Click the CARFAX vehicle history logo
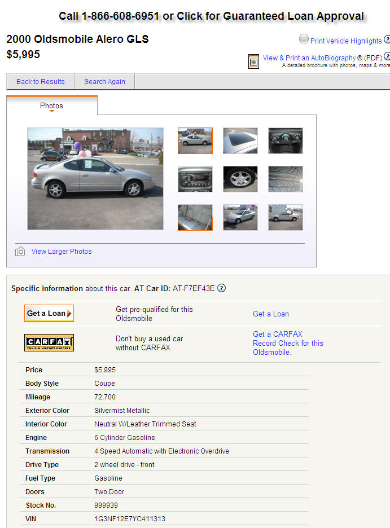390x528 pixels. click(x=49, y=342)
